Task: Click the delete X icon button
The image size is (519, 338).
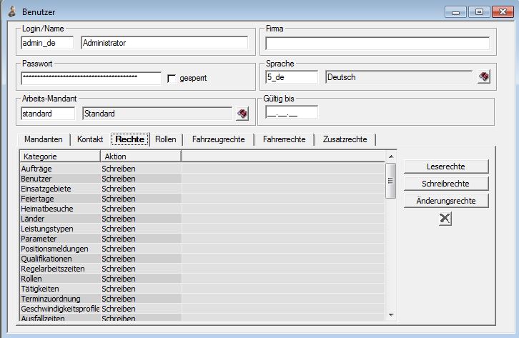Action: coord(445,219)
